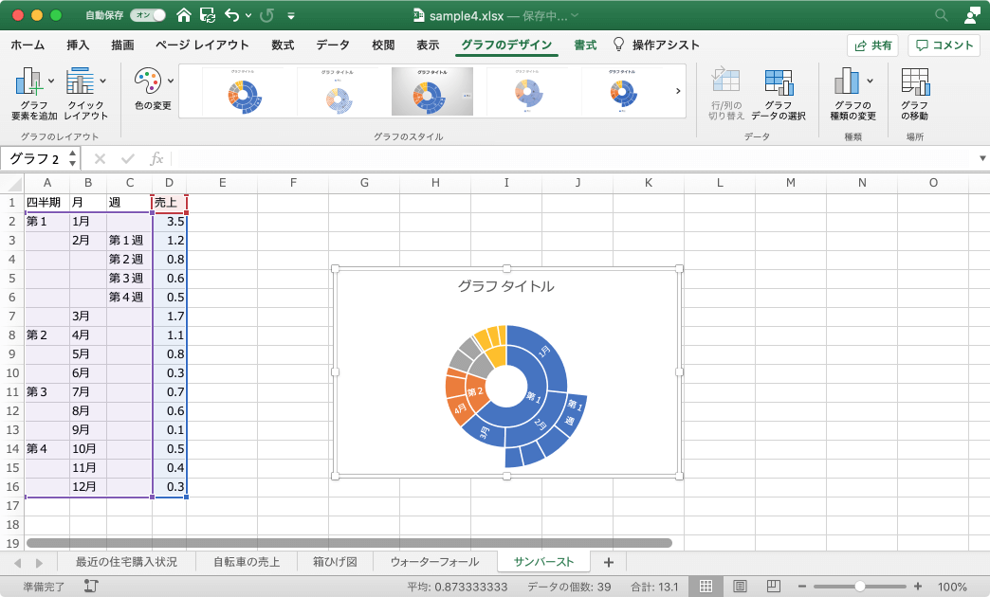990x597 pixels.
Task: Click グラフの移動 icon
Action: point(915,81)
